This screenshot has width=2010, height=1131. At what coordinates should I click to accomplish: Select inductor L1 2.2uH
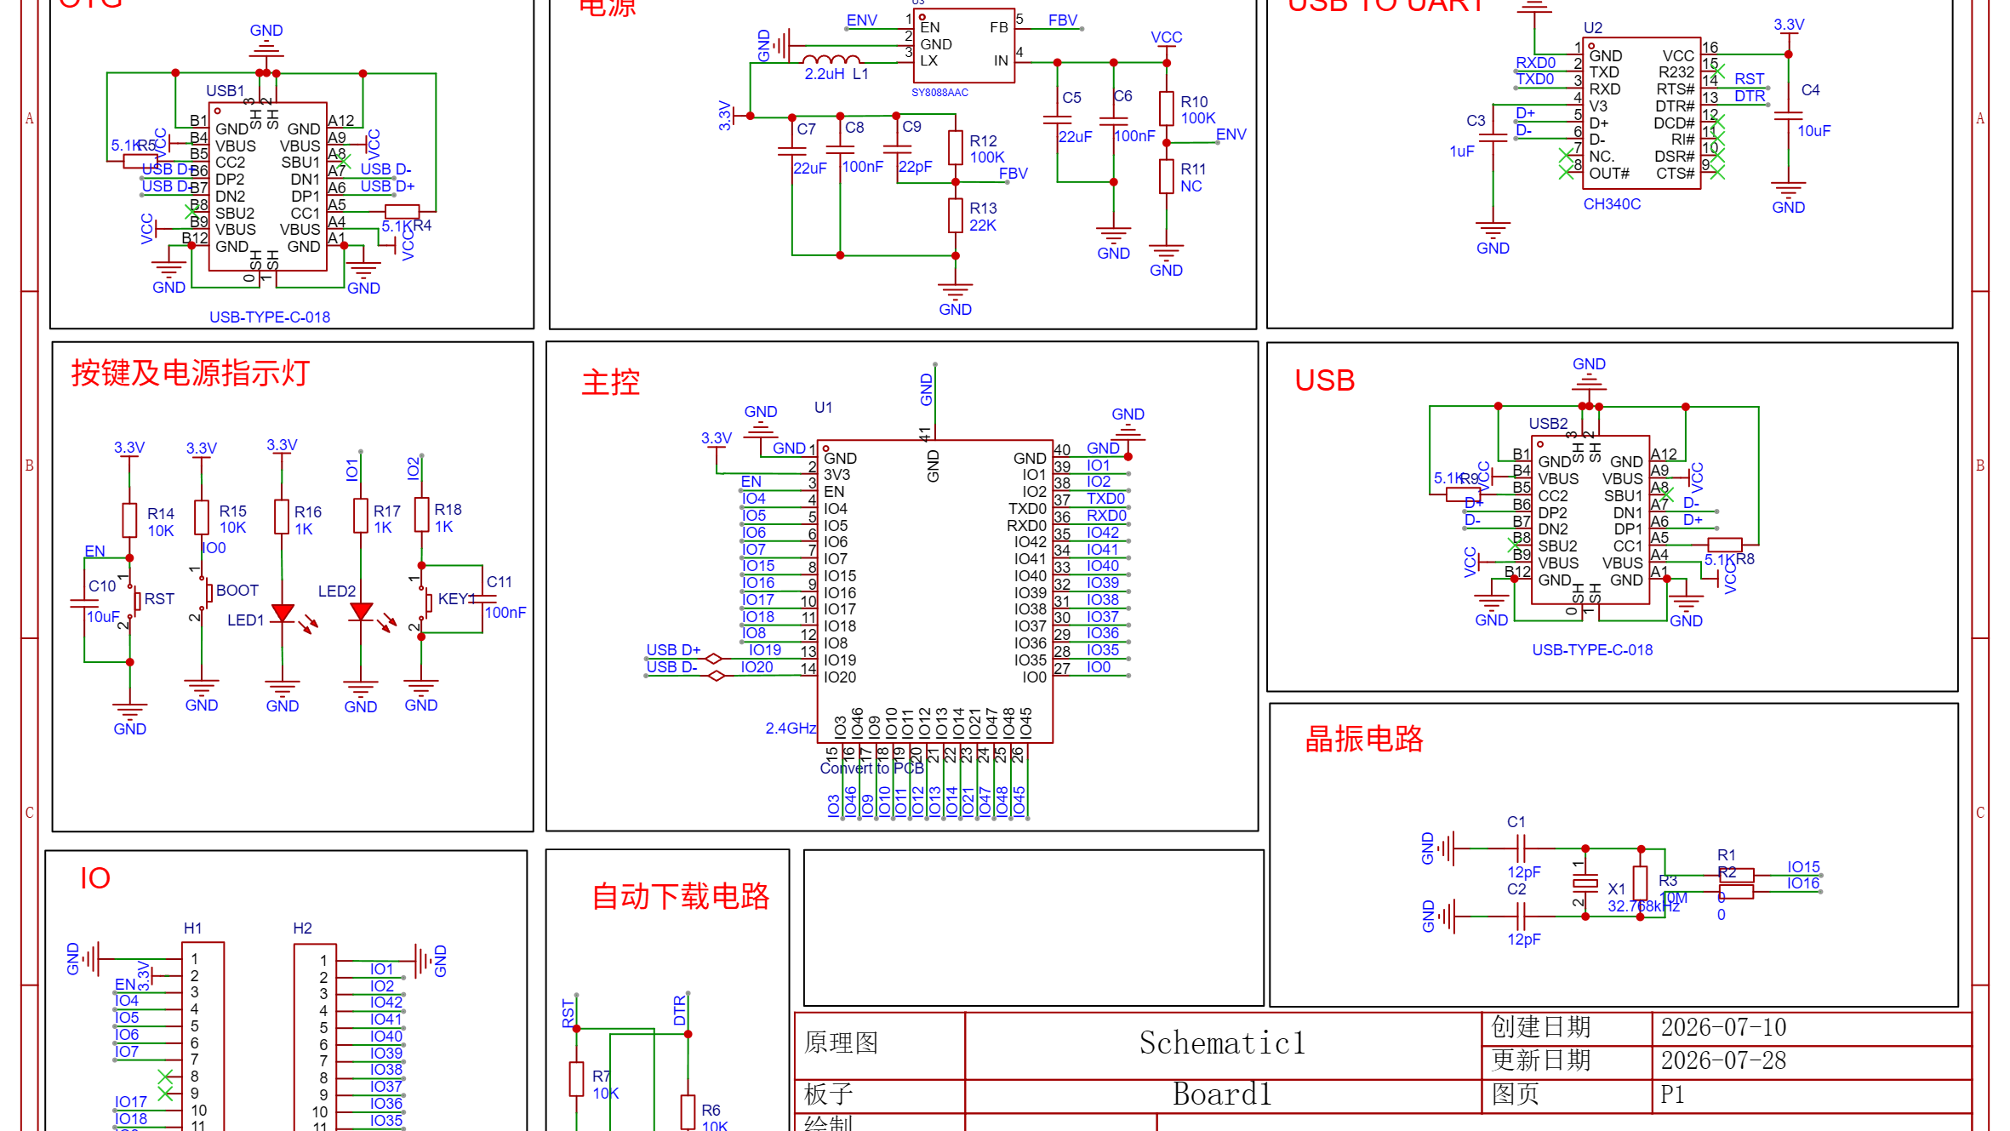coord(831,60)
